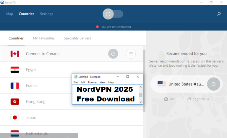Click the Recommended for you heading
Viewport: 227px width, 138px height.
pos(186,53)
